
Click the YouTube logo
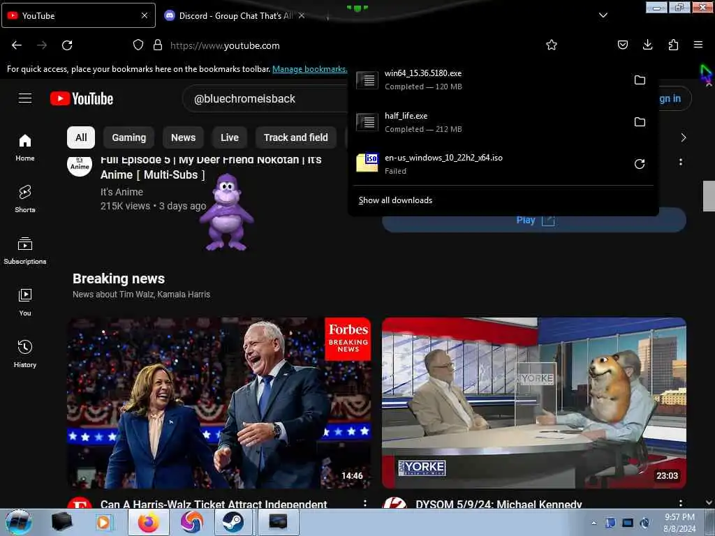[82, 98]
